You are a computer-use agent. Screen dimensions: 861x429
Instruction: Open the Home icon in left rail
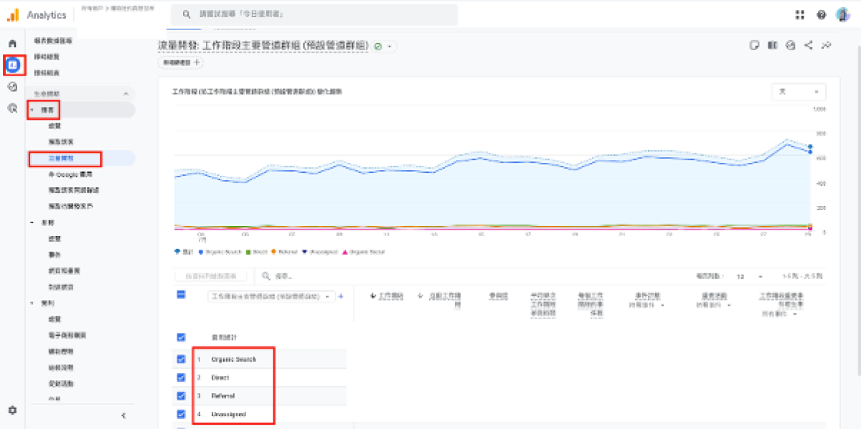(12, 44)
